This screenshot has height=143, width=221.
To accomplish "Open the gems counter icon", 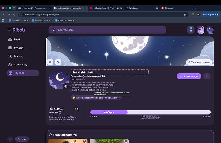I will point(191,30).
